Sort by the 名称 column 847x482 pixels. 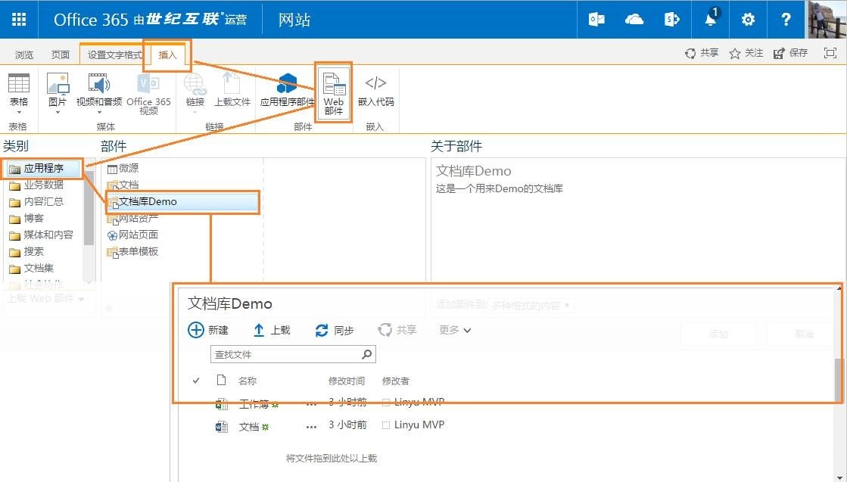point(248,381)
